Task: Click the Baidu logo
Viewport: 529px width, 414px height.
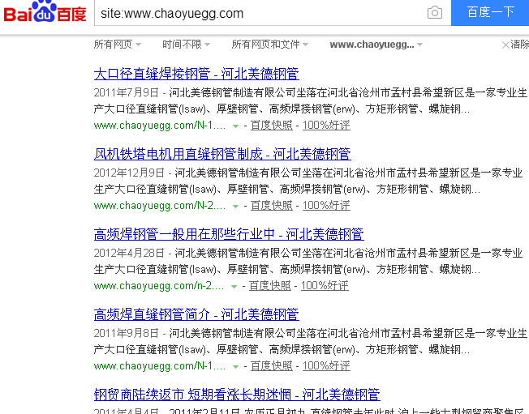Action: point(45,12)
